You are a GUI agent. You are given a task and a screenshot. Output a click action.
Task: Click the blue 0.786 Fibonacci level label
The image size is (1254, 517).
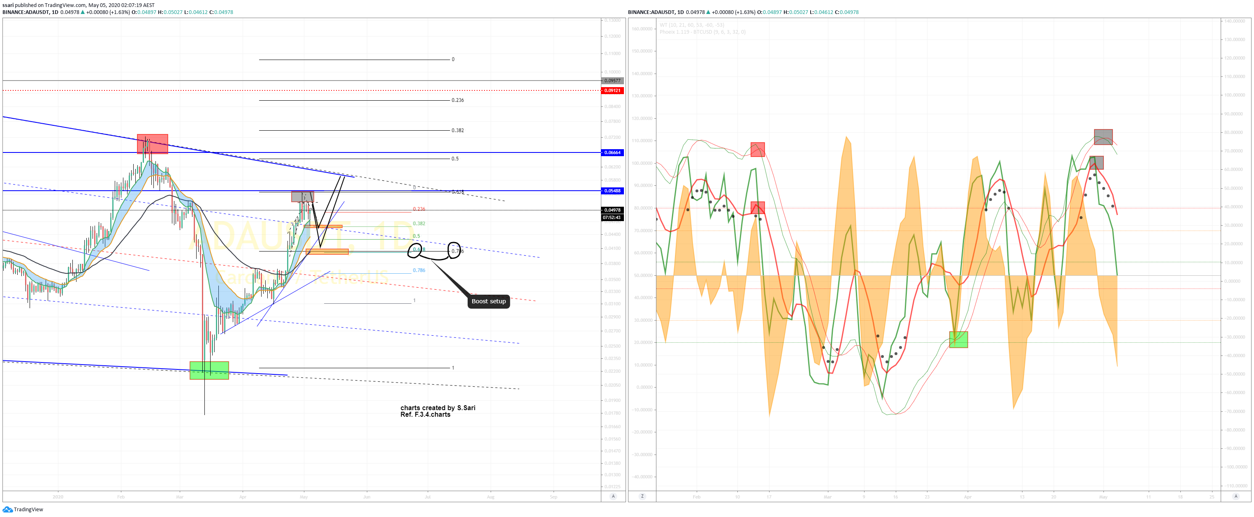[419, 270]
